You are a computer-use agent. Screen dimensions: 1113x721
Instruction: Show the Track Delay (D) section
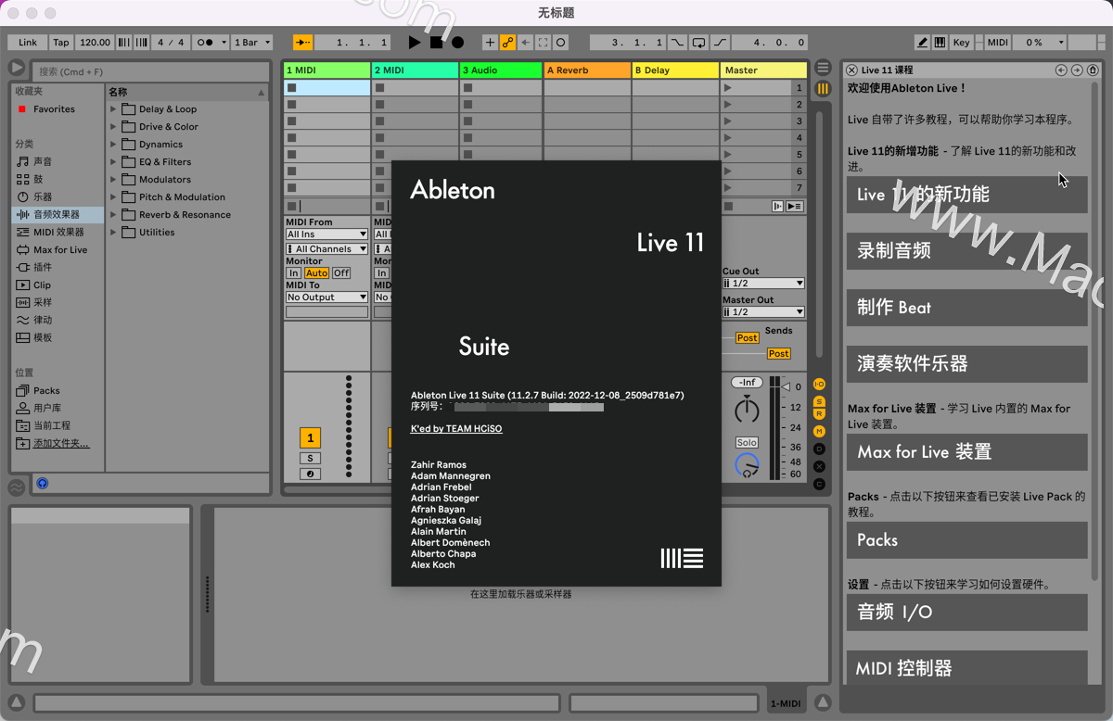(819, 449)
